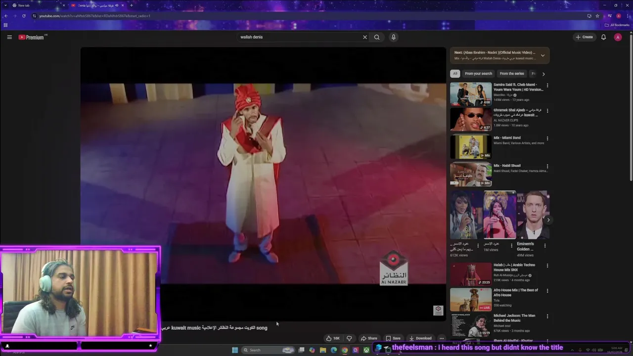Image resolution: width=633 pixels, height=356 pixels.
Task: Focus the 'wallah denia' search field
Action: click(x=299, y=37)
